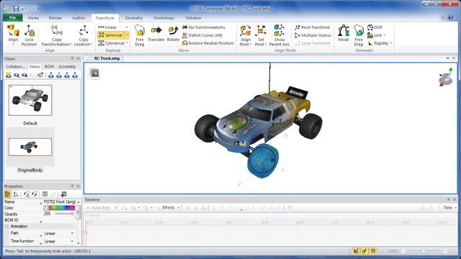Toggle Auto-Keys in Timeline
461x259 pixels.
click(98, 208)
